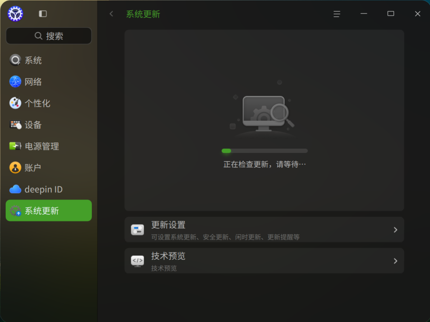Go back using the header arrow
This screenshot has height=322, width=430.
pos(111,14)
